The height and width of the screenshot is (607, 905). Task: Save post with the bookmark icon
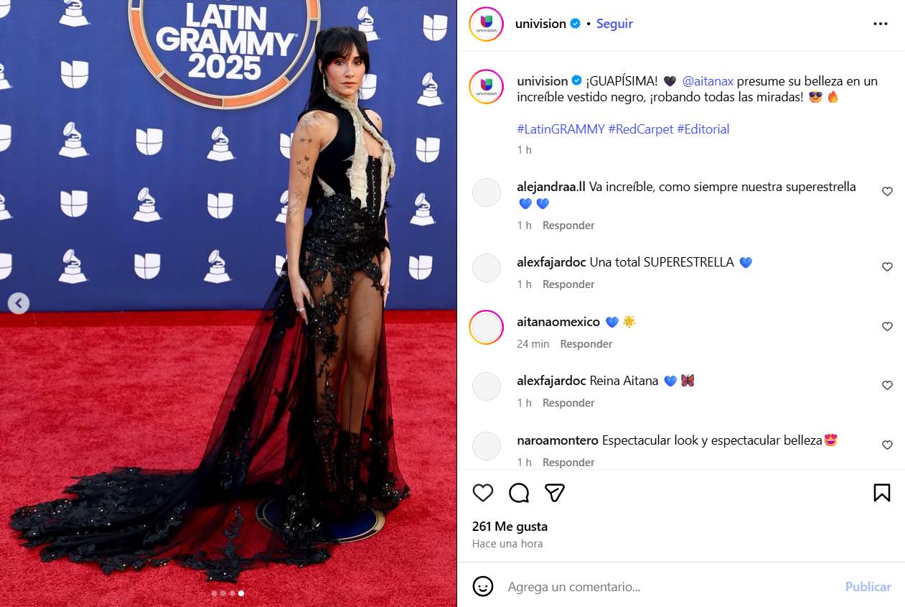(882, 493)
